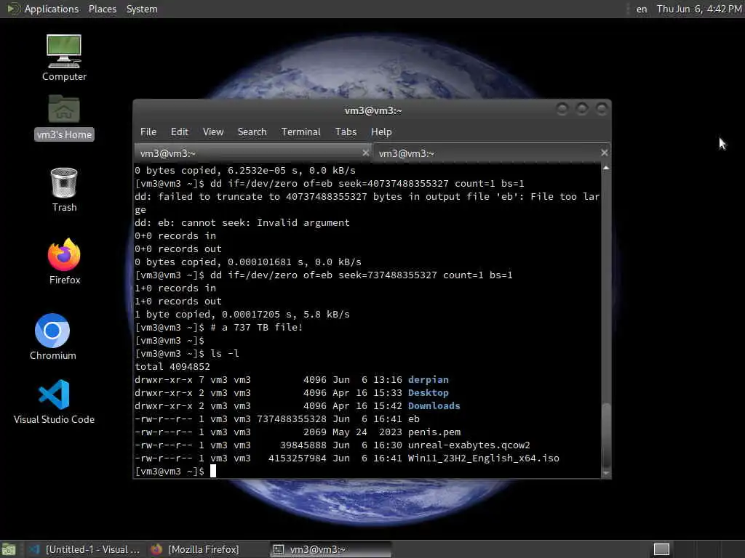Open the Applications menu
Image resolution: width=745 pixels, height=558 pixels.
pos(52,9)
